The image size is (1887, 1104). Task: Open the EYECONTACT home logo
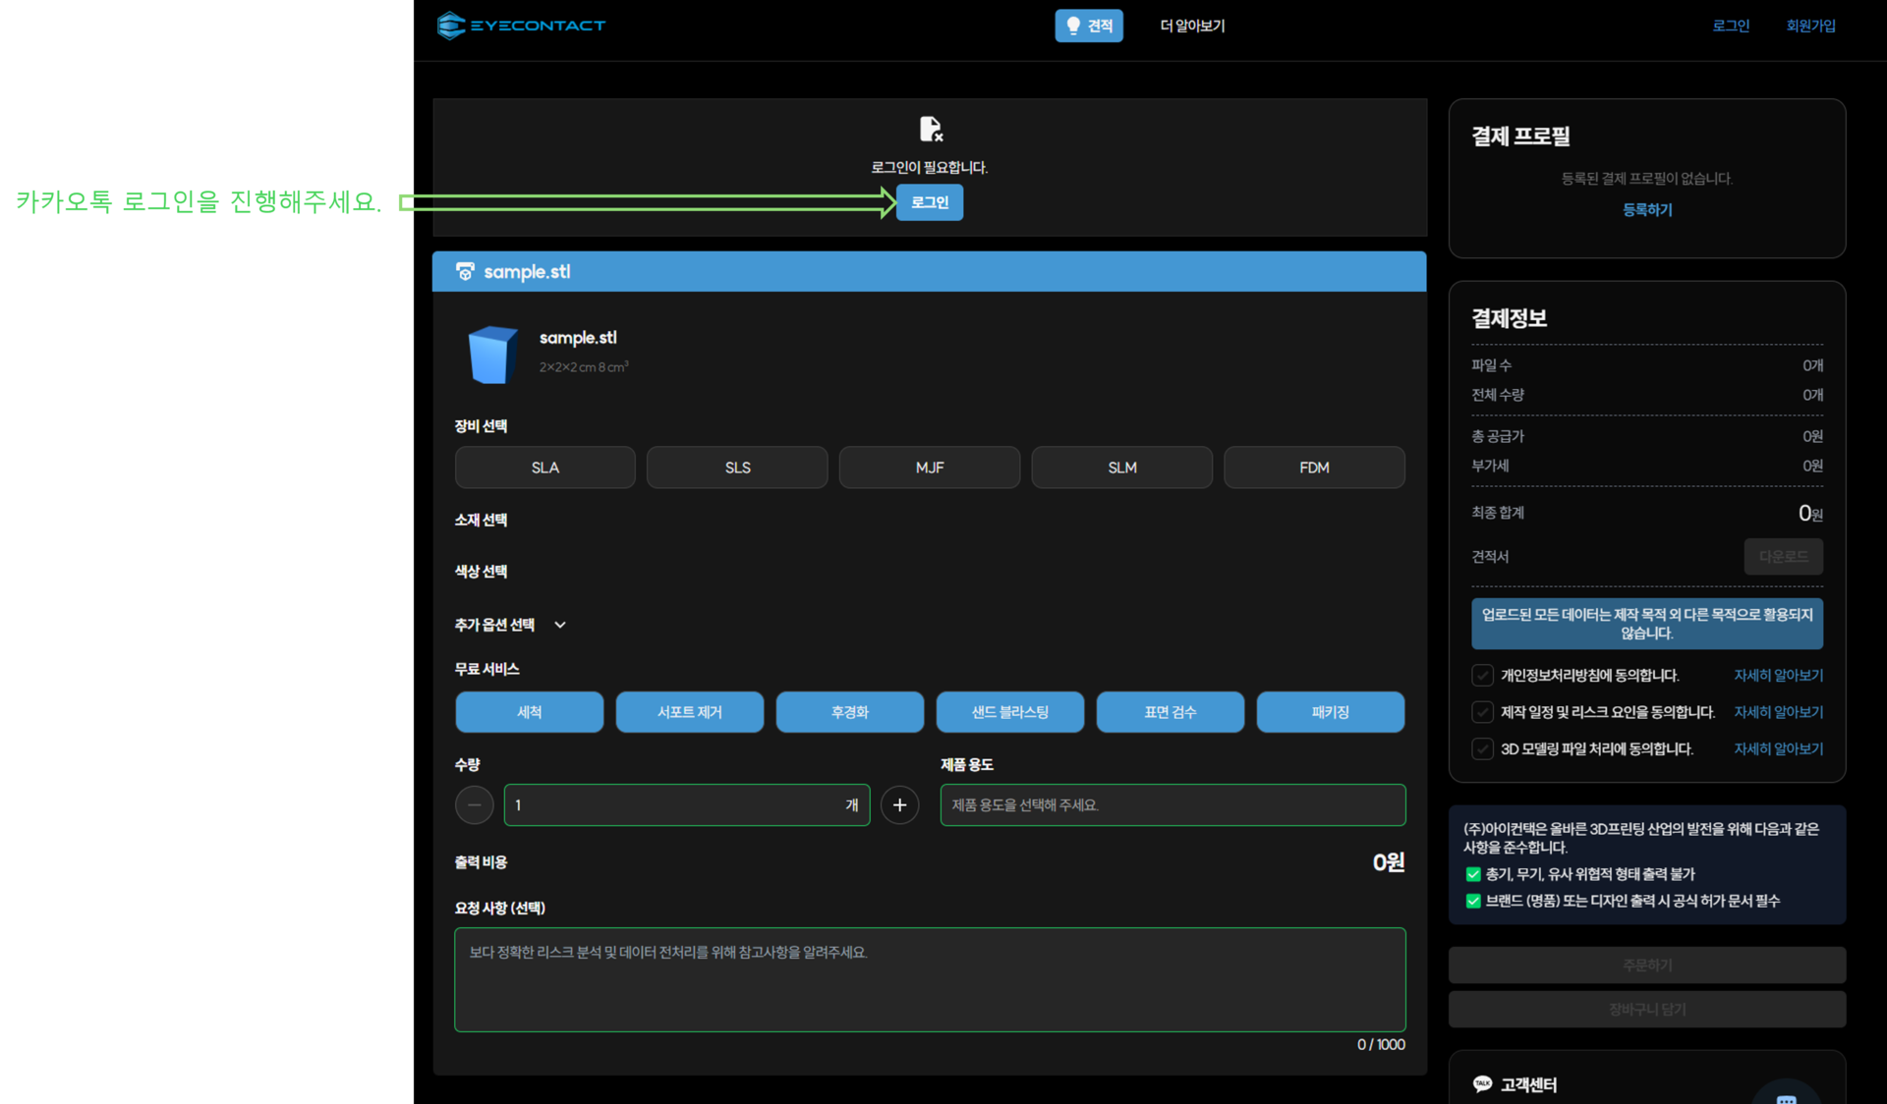click(x=521, y=26)
